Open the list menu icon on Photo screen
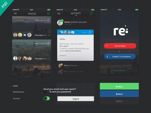This screenshot has width=151, height=113. click(15, 14)
